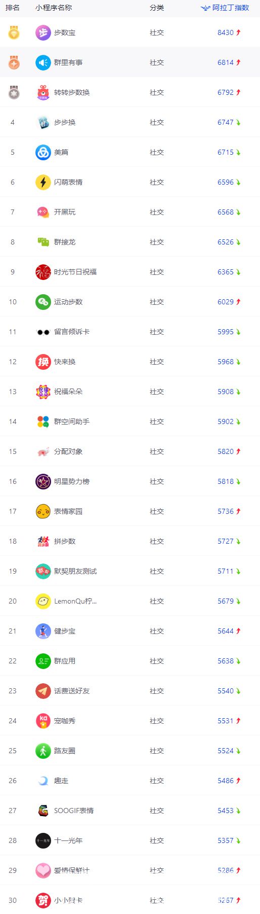Click the gold medal rank badge

tap(14, 32)
